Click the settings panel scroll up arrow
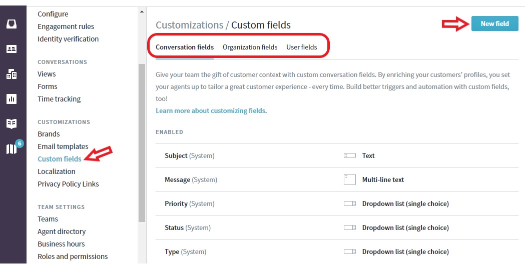 click(142, 11)
